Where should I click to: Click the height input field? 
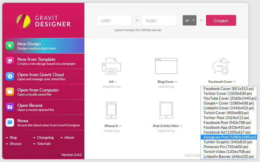(x=159, y=20)
